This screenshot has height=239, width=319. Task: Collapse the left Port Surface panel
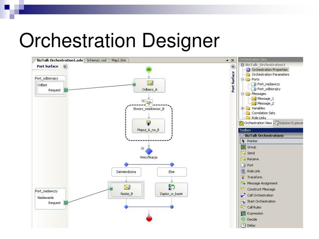tap(65, 67)
